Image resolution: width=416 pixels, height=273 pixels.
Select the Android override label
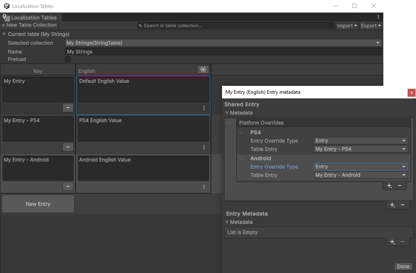261,159
